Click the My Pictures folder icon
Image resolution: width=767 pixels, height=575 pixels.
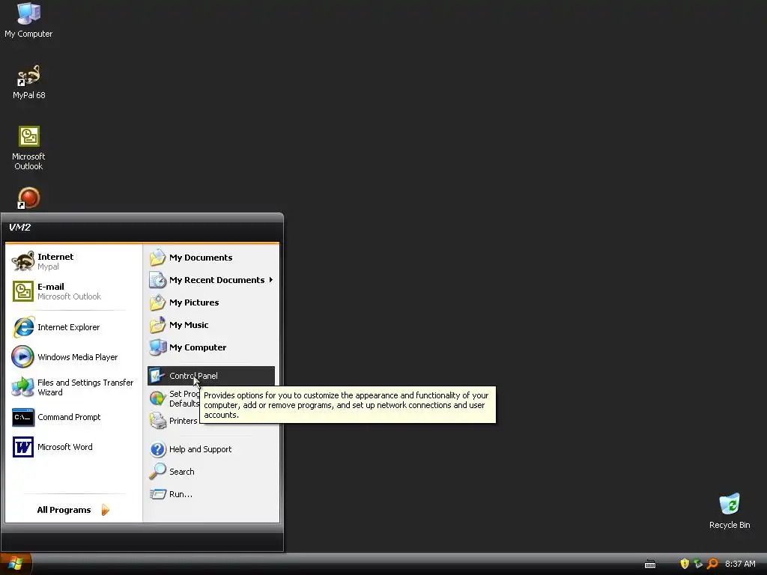(157, 302)
